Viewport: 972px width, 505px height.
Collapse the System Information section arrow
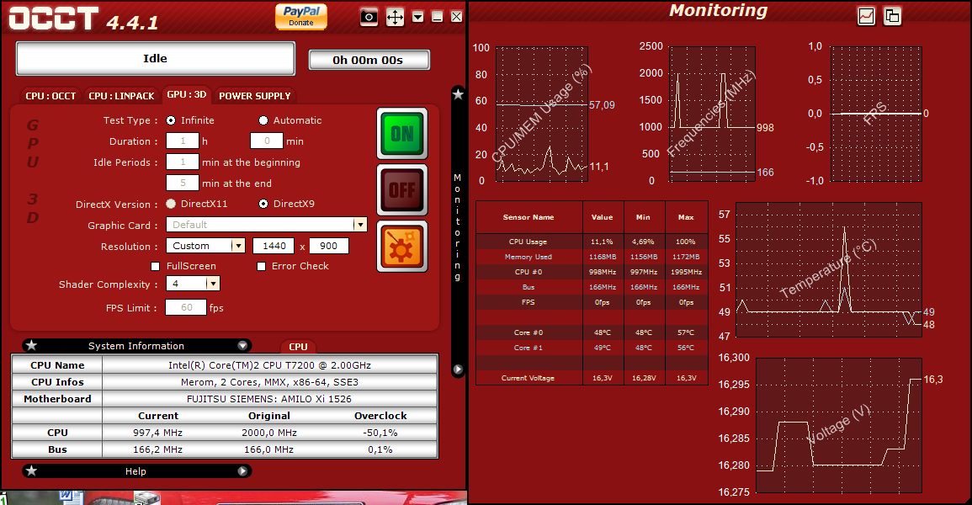[x=242, y=346]
